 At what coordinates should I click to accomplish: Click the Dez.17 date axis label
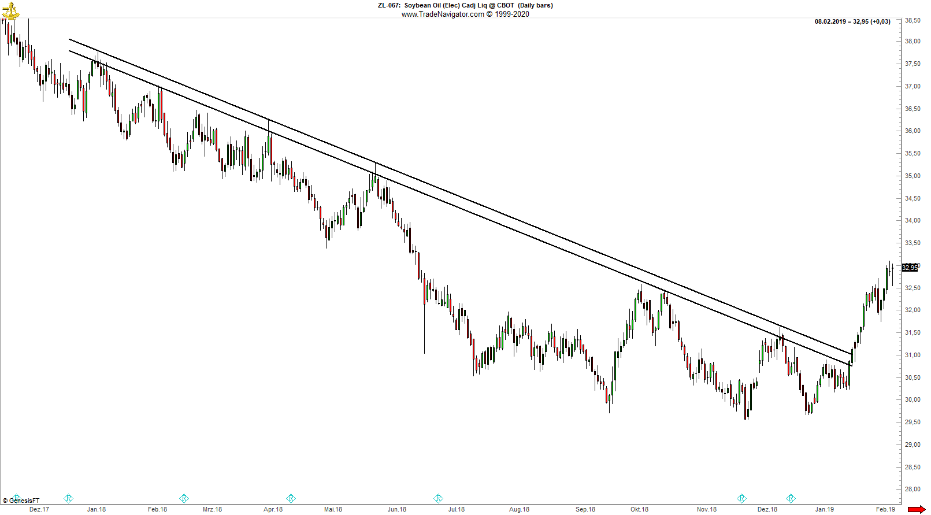click(39, 509)
